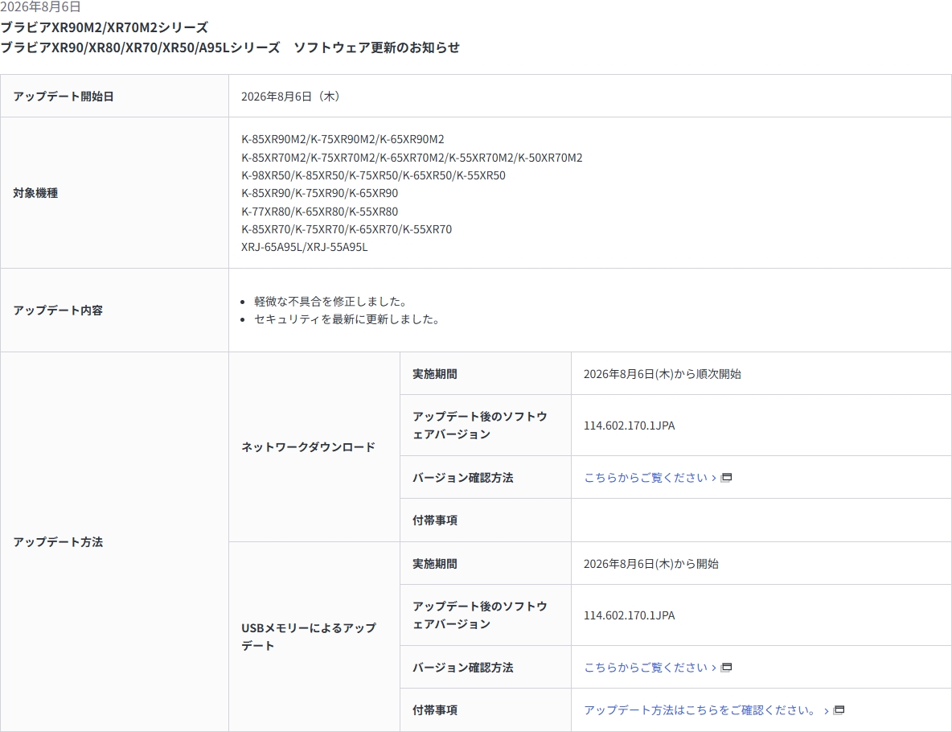Click model line starting K-85XR70/K-75XR70
Viewport: 952px width, 732px height.
coord(347,229)
